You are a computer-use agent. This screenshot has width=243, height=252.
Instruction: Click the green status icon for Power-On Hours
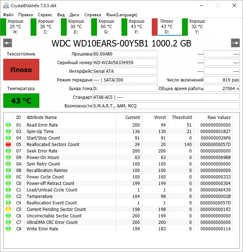[8, 157]
